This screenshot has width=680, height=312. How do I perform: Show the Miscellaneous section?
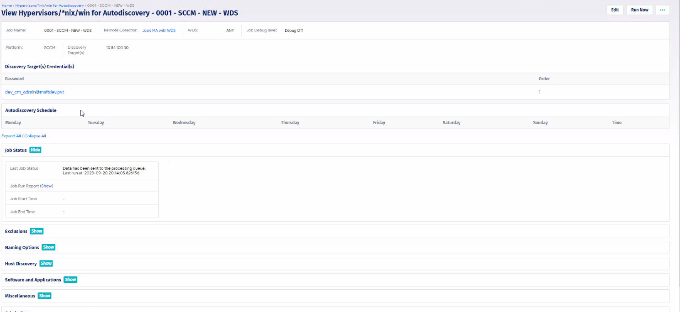pyautogui.click(x=44, y=296)
